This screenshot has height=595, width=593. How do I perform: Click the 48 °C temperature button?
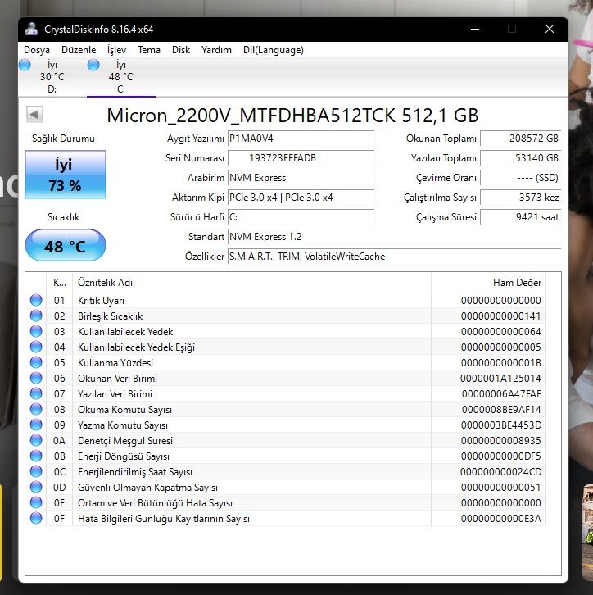65,246
